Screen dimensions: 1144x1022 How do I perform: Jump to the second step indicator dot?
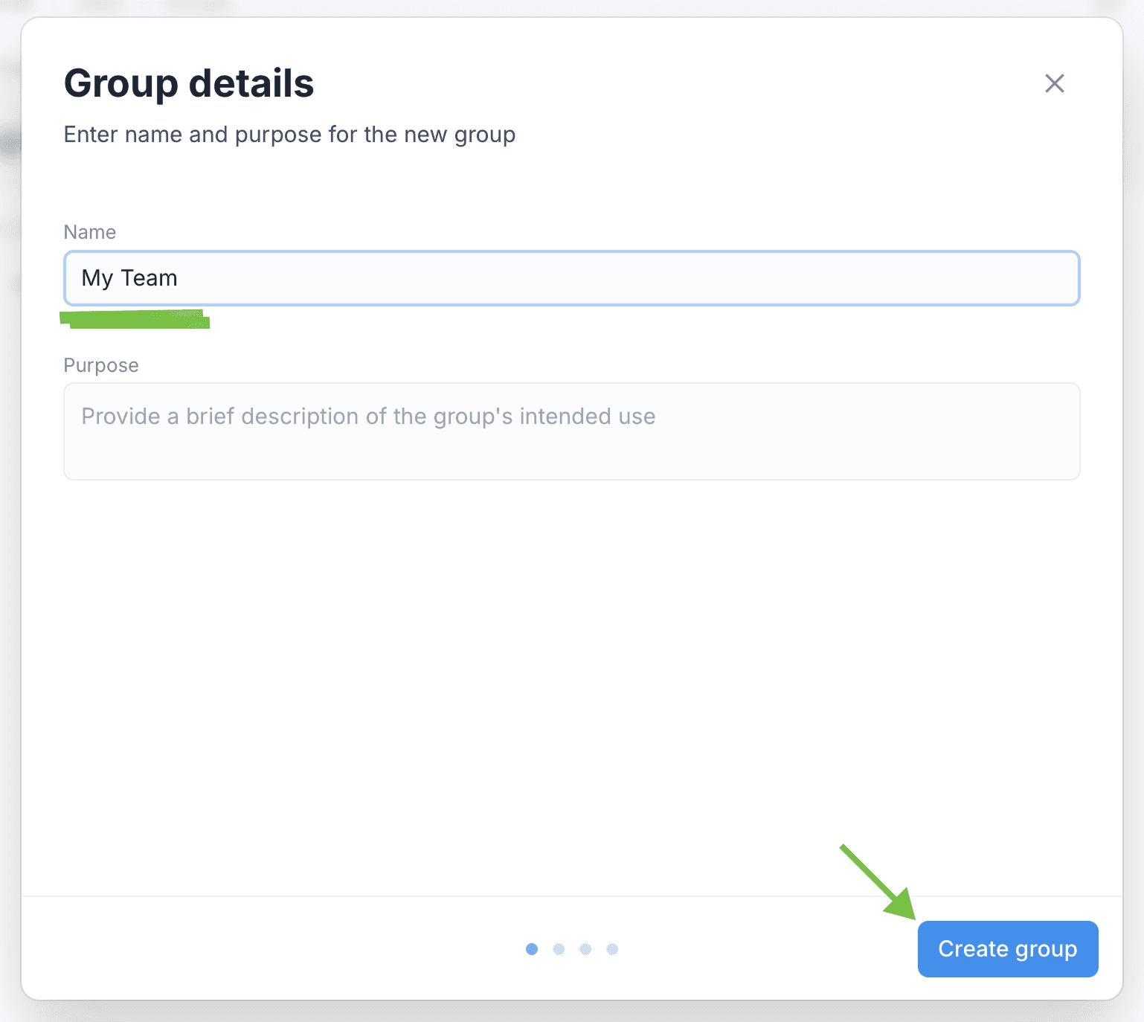tap(559, 949)
